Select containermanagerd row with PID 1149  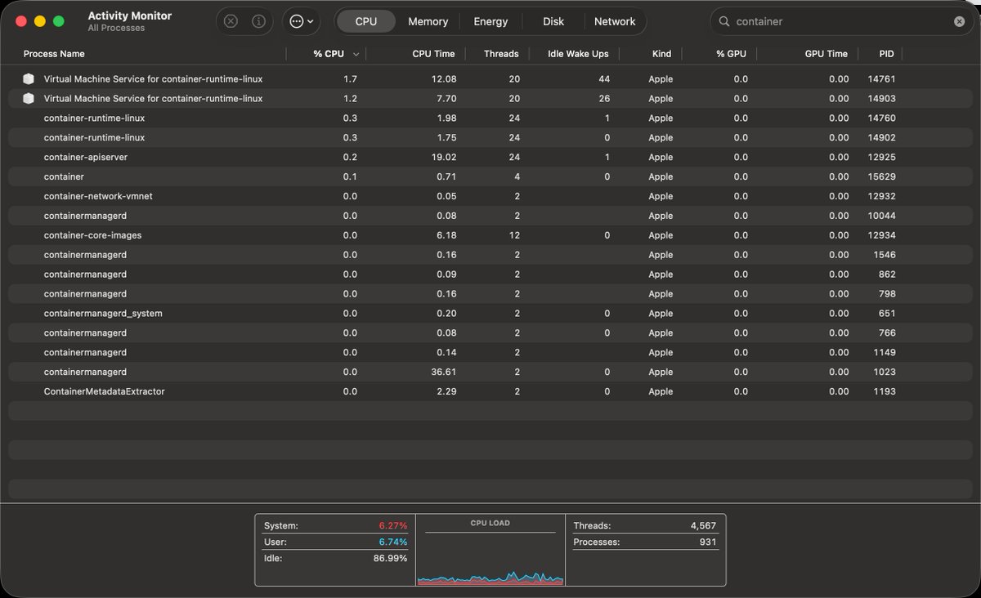[490, 353]
